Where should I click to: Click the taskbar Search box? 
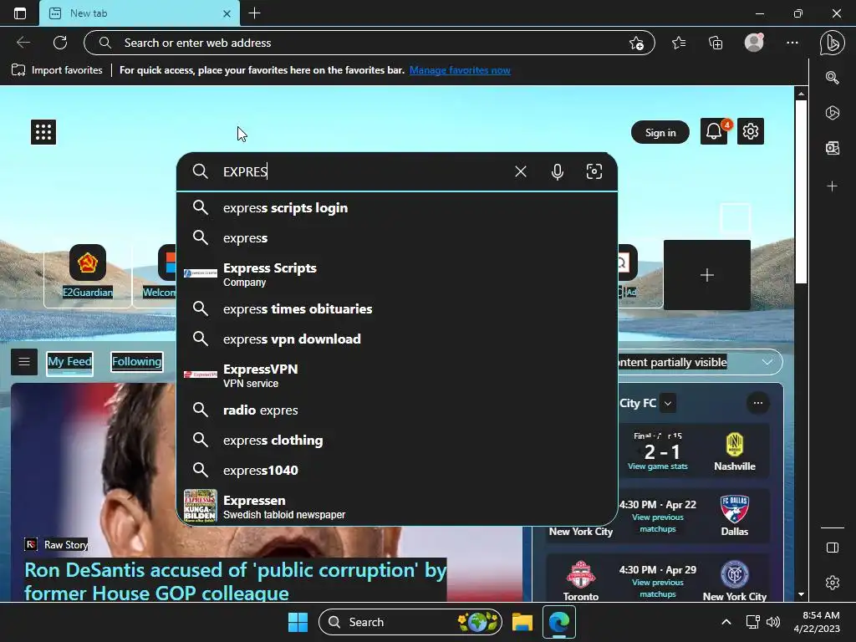click(410, 622)
